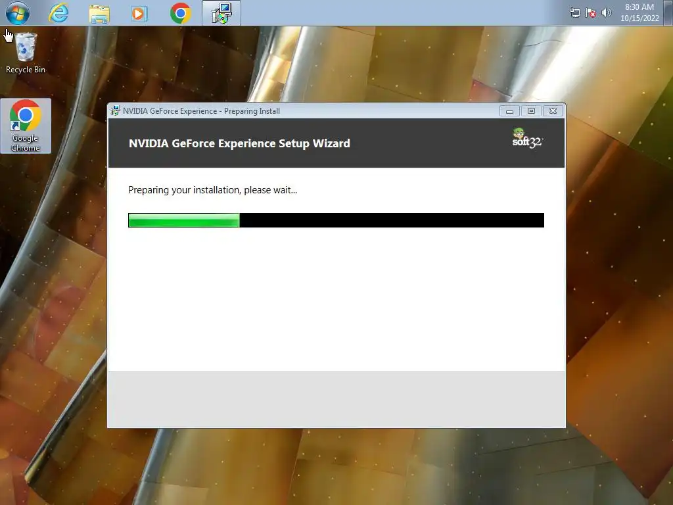Maximize the NVIDIA GeForce Experience installer window
The image size is (673, 505).
click(531, 110)
